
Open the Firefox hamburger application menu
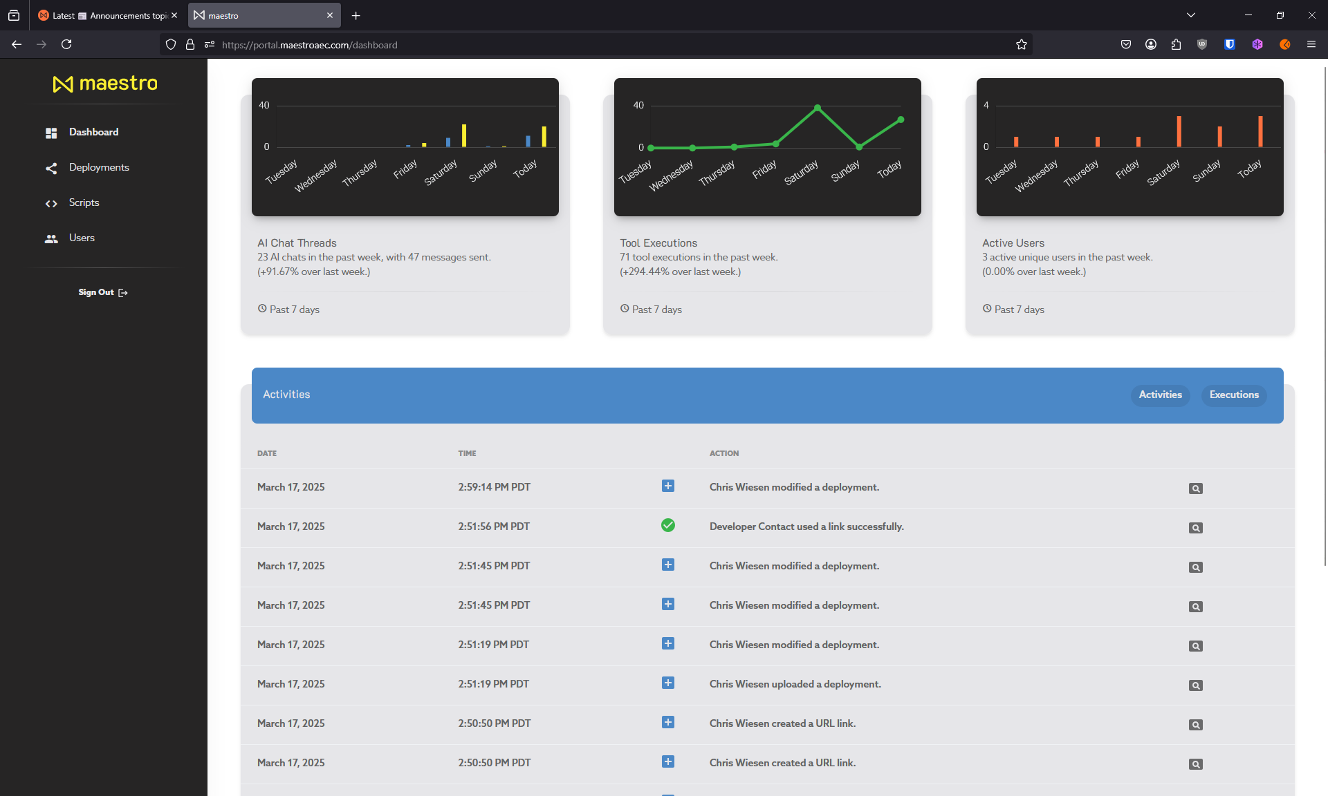(x=1311, y=45)
